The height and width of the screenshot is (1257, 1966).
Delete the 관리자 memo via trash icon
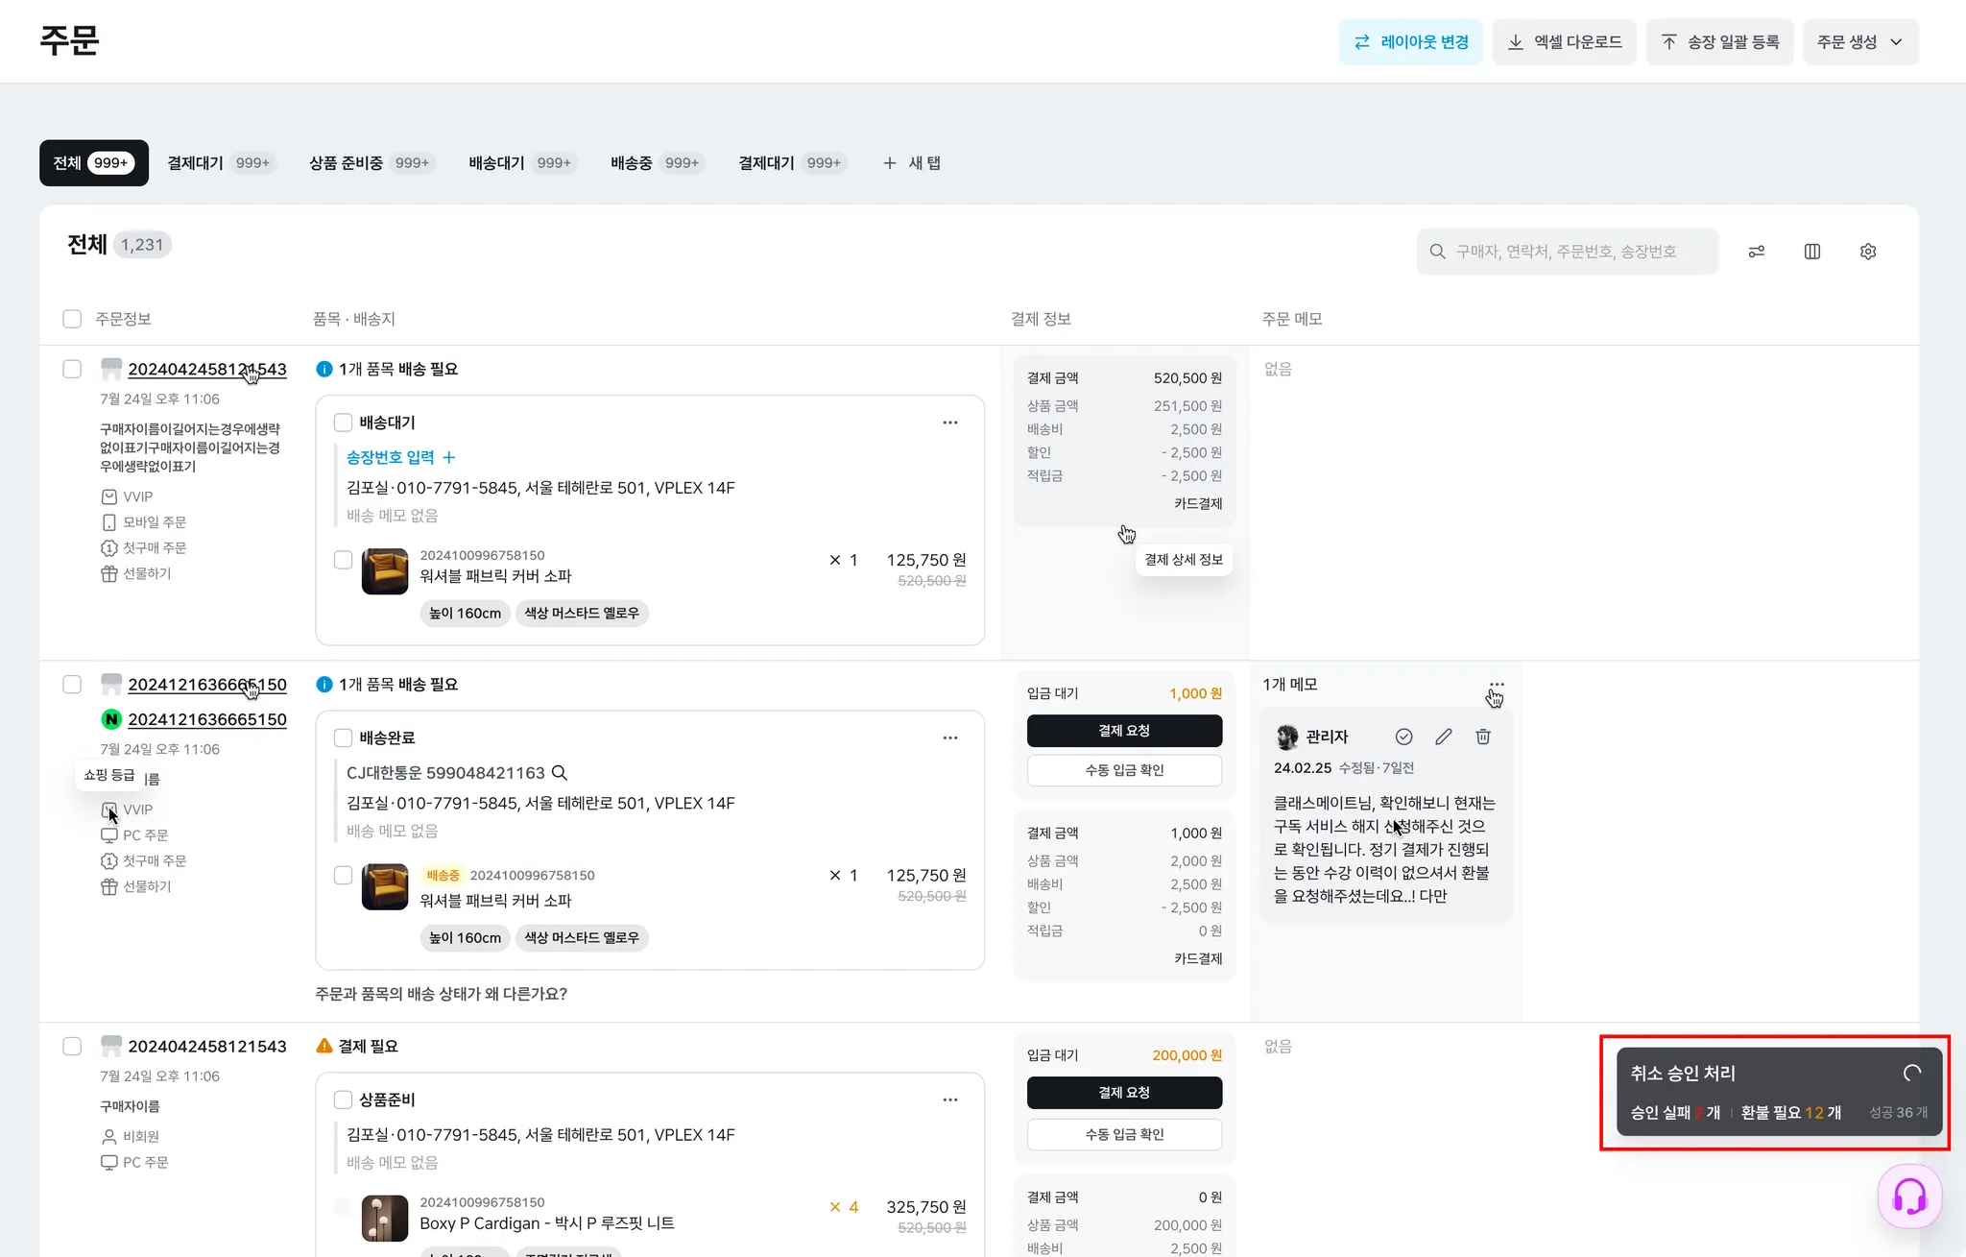(x=1482, y=737)
